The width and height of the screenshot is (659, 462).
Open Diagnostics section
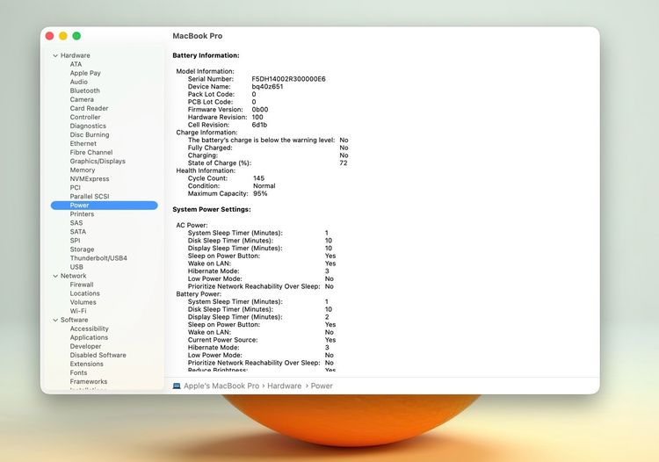point(88,126)
